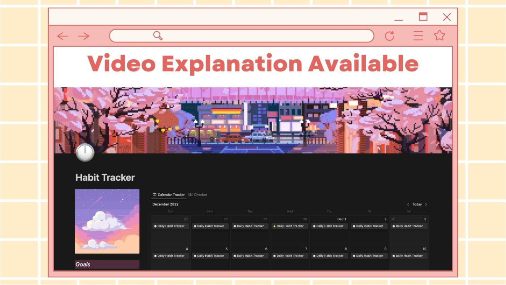This screenshot has height=285, width=506.
Task: Go to next month using right chevron
Action: (426, 204)
